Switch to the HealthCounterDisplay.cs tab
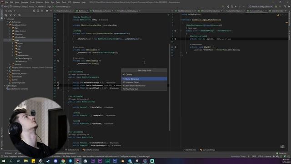Image resolution: width=291 pixels, height=164 pixels. coord(128,11)
